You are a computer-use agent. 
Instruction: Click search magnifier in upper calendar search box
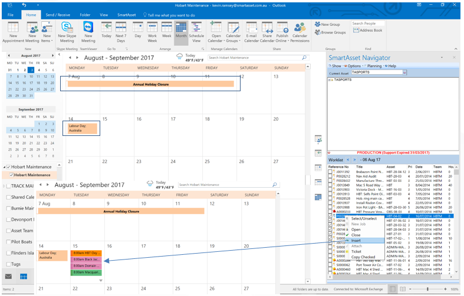tap(304, 58)
